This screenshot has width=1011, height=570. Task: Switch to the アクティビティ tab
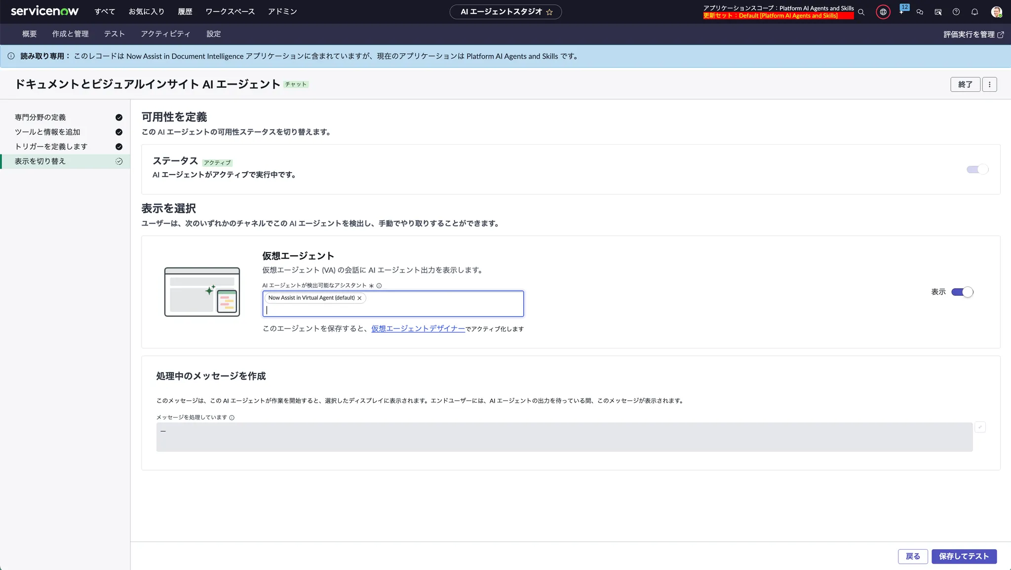(165, 34)
